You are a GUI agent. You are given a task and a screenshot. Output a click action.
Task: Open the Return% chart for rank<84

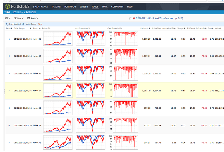click(58, 91)
